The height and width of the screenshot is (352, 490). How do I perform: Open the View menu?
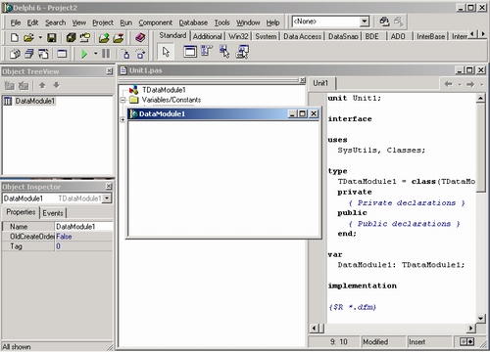(x=79, y=22)
